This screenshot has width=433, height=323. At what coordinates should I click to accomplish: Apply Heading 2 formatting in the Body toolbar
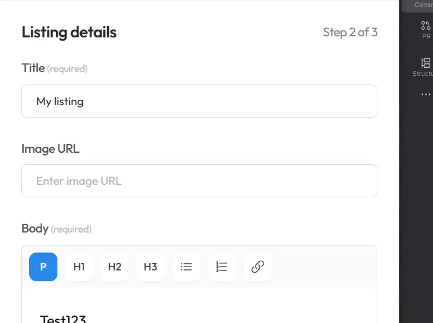click(x=114, y=267)
